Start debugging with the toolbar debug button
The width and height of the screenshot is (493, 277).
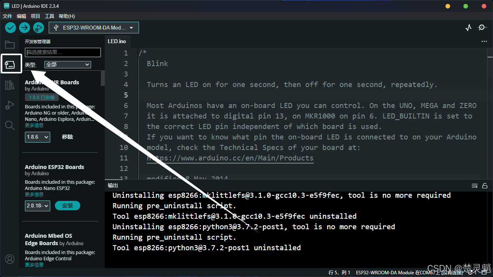click(39, 28)
